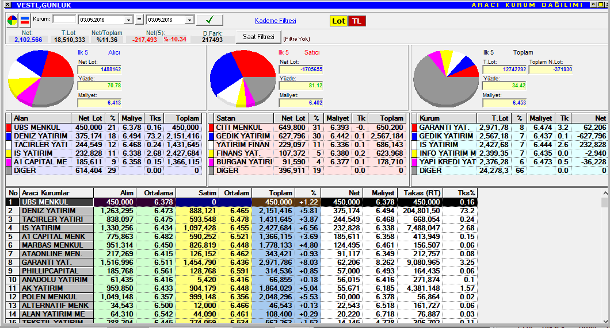Switch display to Lot mode
The height and width of the screenshot is (328, 610).
338,21
